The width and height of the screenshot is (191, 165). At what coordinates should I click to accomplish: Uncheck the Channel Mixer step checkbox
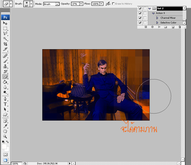coord(140,18)
